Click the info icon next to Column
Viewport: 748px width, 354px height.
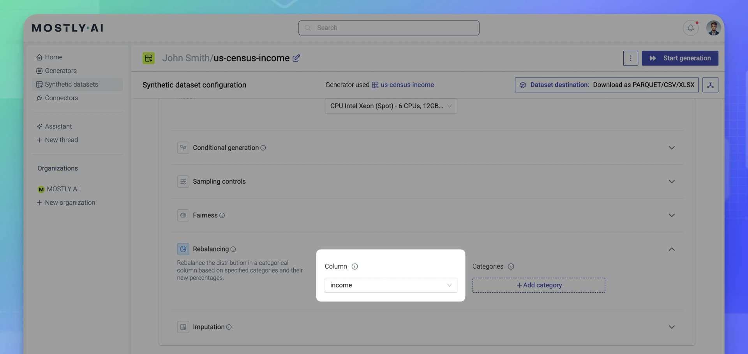pyautogui.click(x=355, y=267)
